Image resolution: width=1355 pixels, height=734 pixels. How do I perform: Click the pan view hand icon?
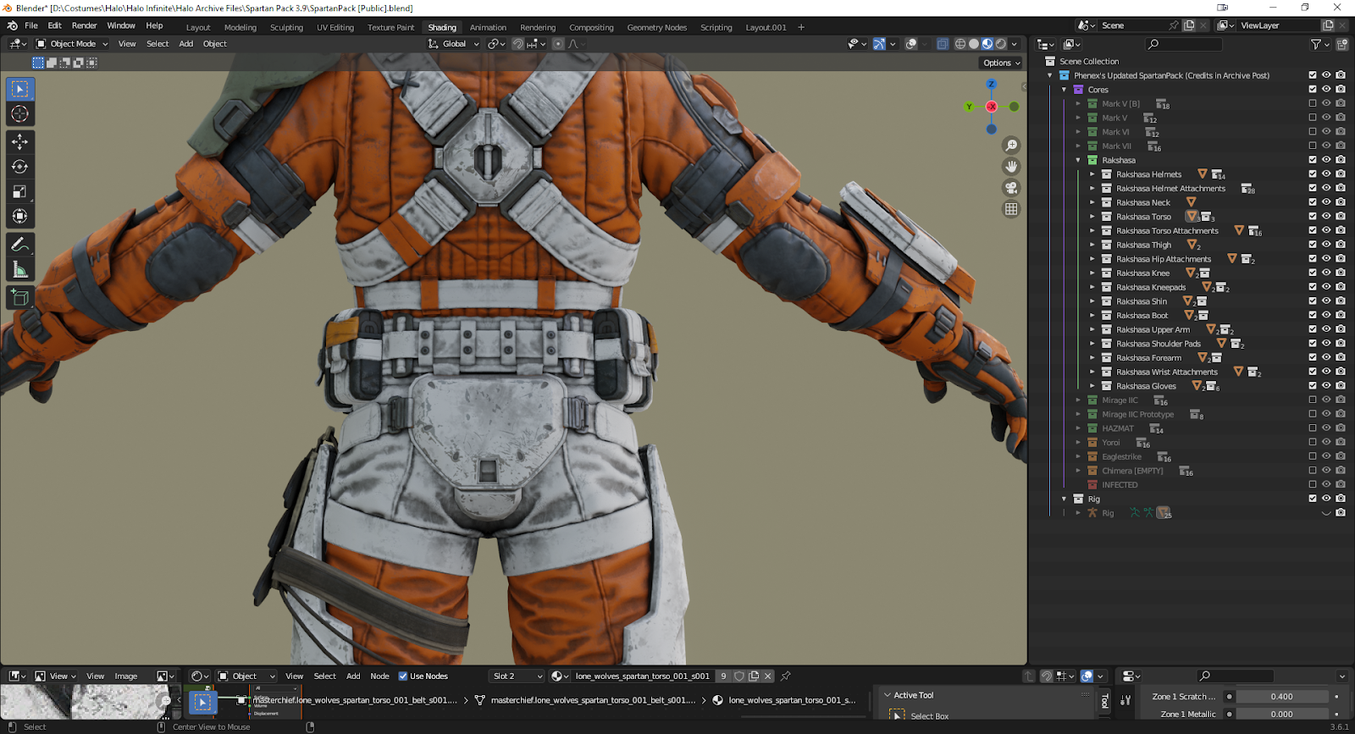point(1011,167)
